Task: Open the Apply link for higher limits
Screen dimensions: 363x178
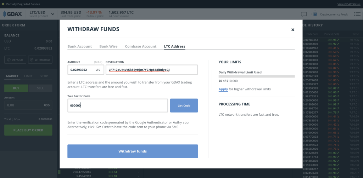Action: point(223,89)
